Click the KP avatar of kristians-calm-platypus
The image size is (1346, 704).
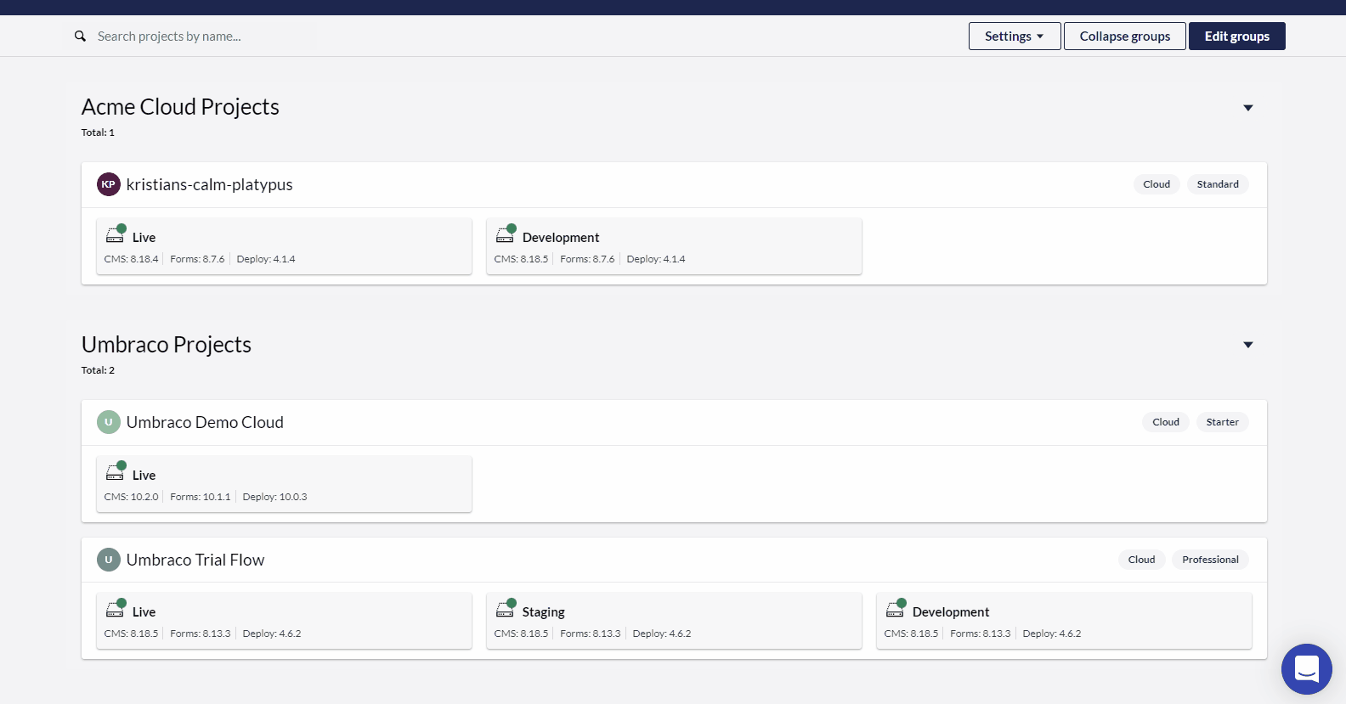109,184
